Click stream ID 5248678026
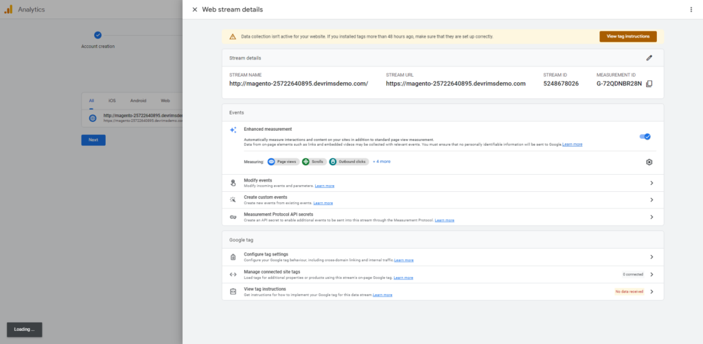The width and height of the screenshot is (703, 344). click(561, 84)
